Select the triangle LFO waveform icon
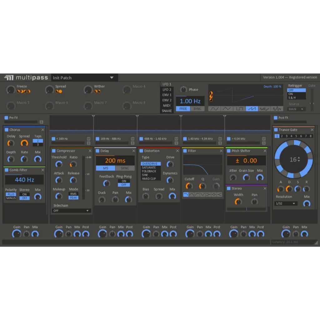320x320 pixels. pyautogui.click(x=227, y=108)
